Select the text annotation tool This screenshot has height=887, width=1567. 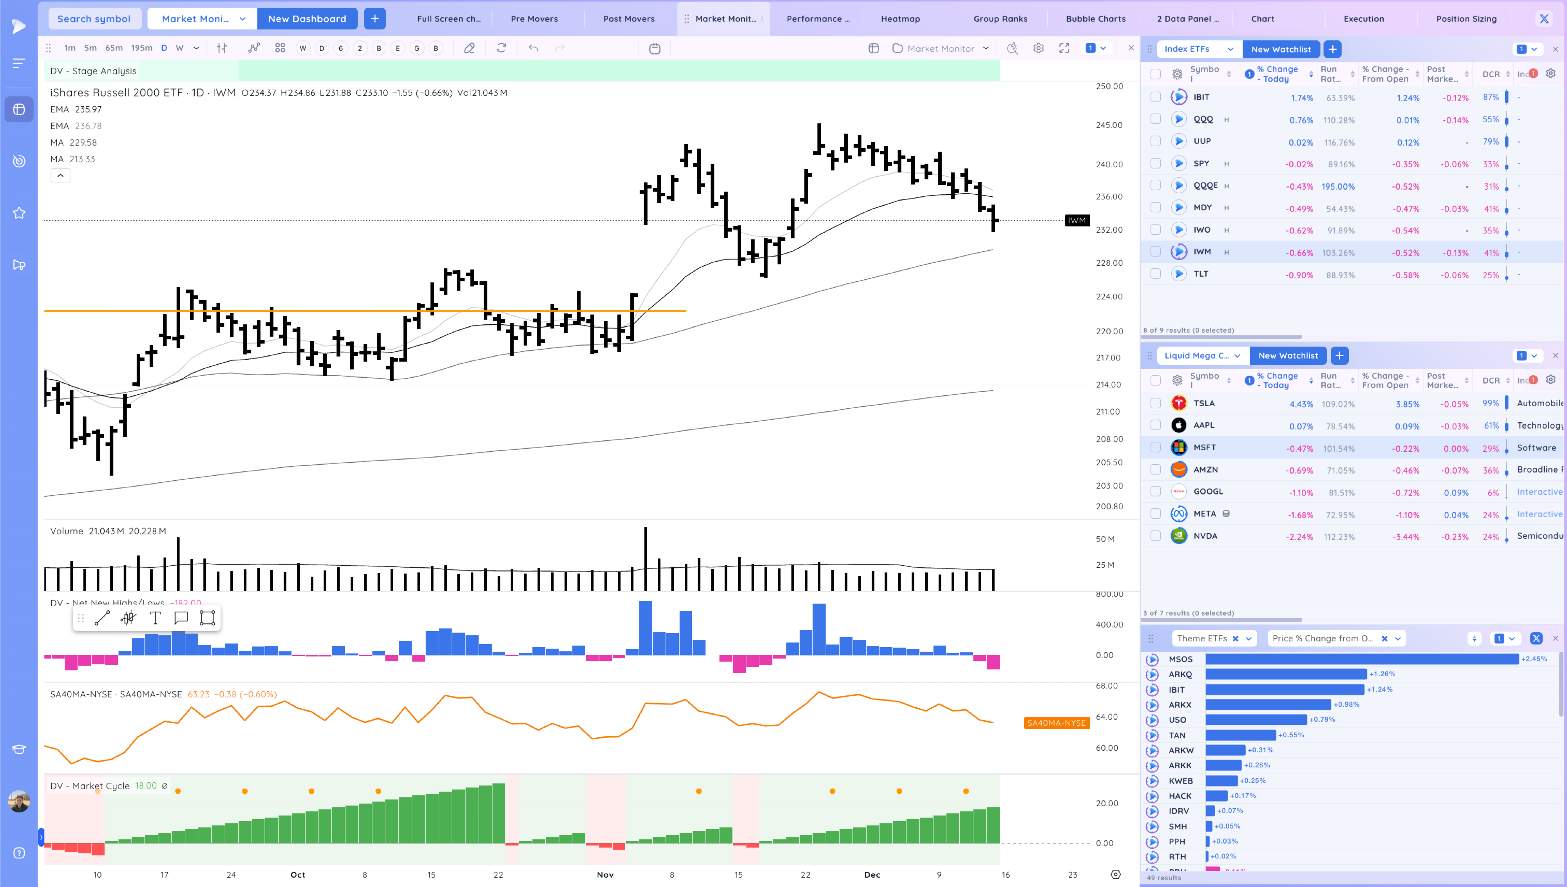click(155, 618)
